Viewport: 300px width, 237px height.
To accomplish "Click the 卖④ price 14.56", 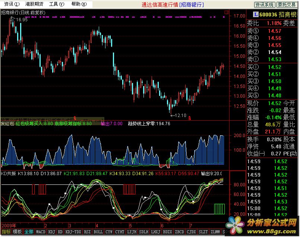I will [274, 38].
